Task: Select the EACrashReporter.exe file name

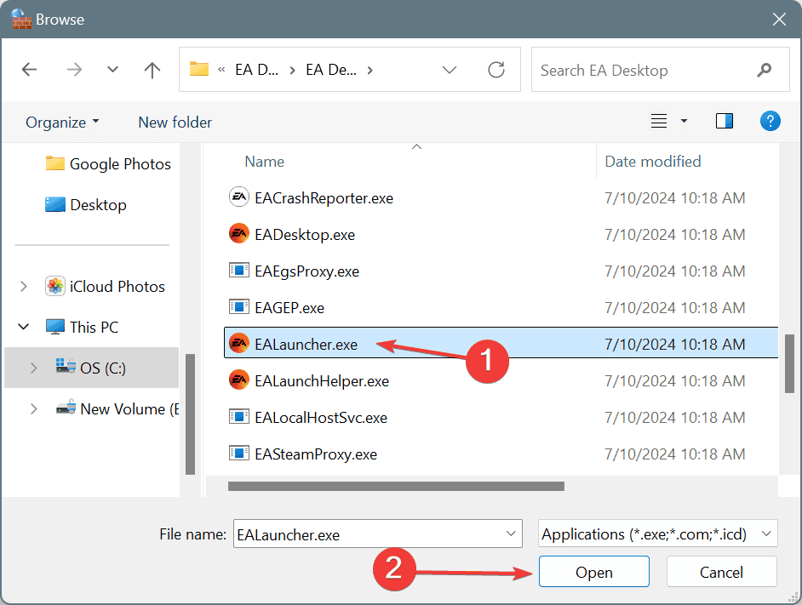Action: coord(324,198)
